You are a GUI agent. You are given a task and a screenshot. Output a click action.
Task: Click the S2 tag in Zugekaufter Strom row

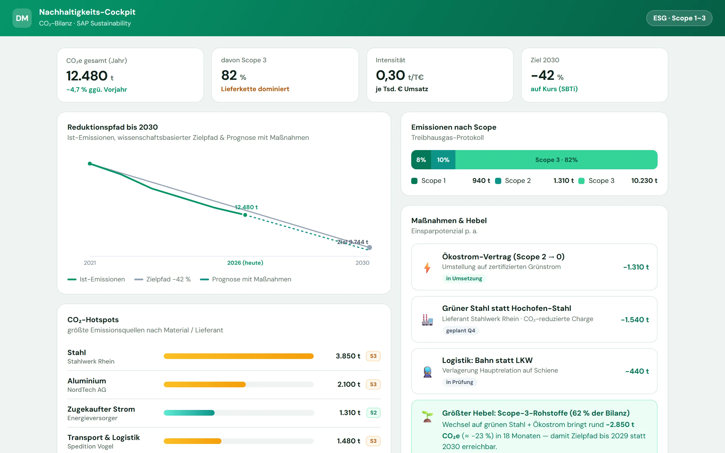pos(373,413)
